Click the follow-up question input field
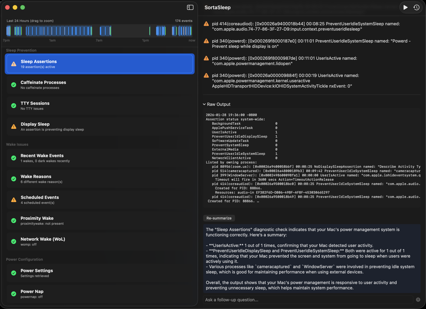 click(x=305, y=299)
